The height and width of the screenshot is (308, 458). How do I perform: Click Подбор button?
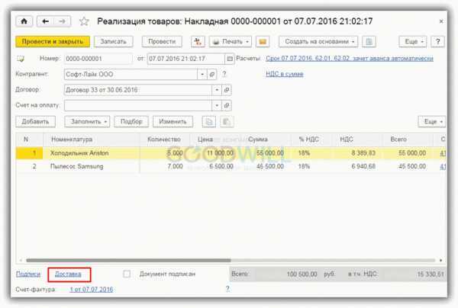pos(131,122)
